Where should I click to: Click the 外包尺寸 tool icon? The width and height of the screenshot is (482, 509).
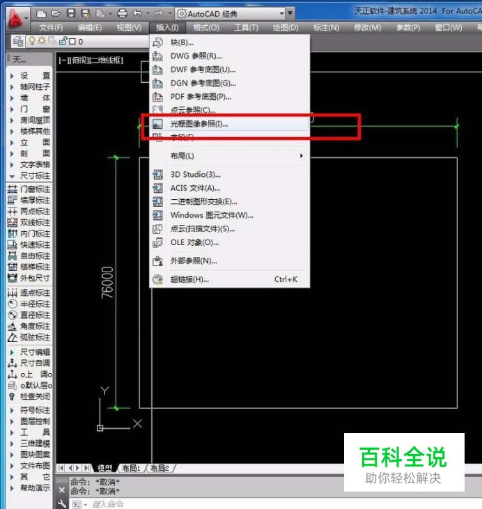click(x=13, y=279)
